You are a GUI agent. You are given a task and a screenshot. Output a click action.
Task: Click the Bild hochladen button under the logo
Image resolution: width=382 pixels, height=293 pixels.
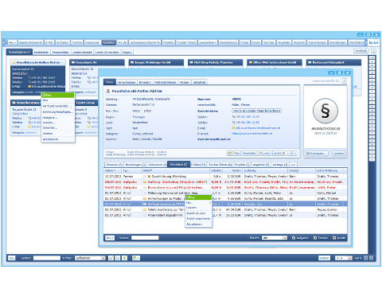pos(317,154)
